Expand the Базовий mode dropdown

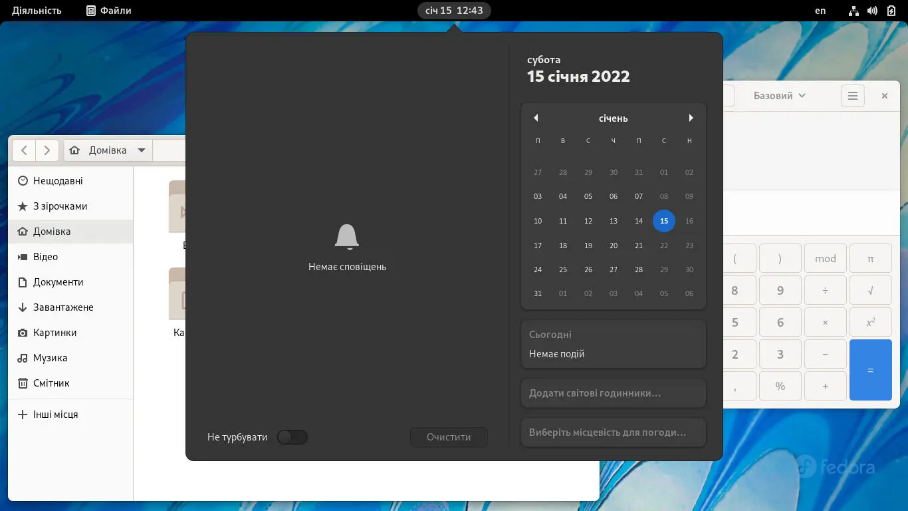pos(779,96)
